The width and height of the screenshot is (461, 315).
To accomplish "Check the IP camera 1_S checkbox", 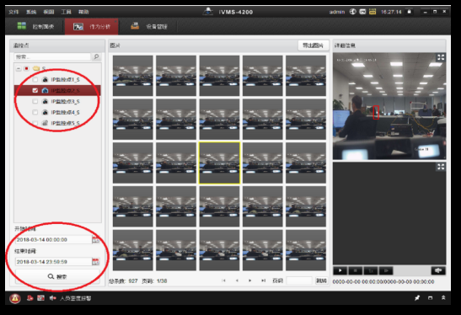I will (35, 80).
